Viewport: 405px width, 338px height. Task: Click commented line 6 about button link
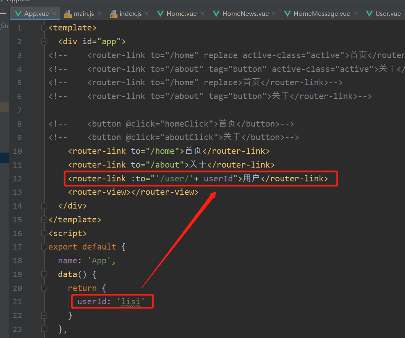click(x=210, y=96)
